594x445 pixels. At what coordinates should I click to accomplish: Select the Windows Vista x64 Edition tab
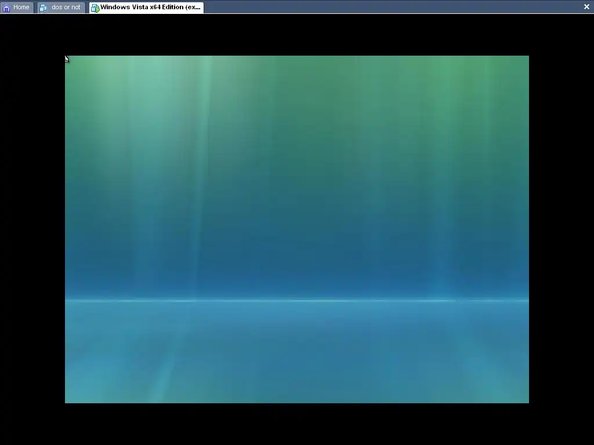click(x=147, y=7)
